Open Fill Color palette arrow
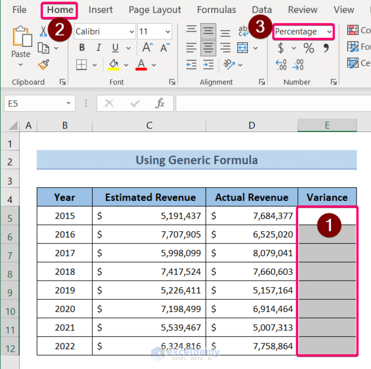This screenshot has width=371, height=369. 126,65
